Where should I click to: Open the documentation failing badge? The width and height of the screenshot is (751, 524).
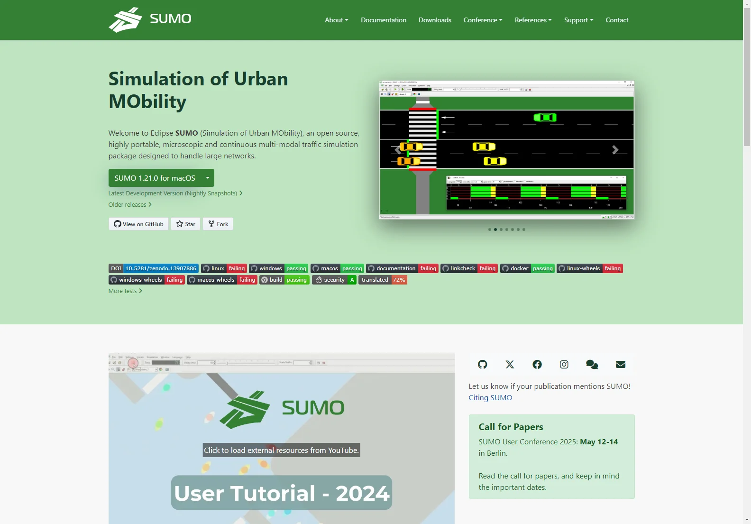point(402,268)
